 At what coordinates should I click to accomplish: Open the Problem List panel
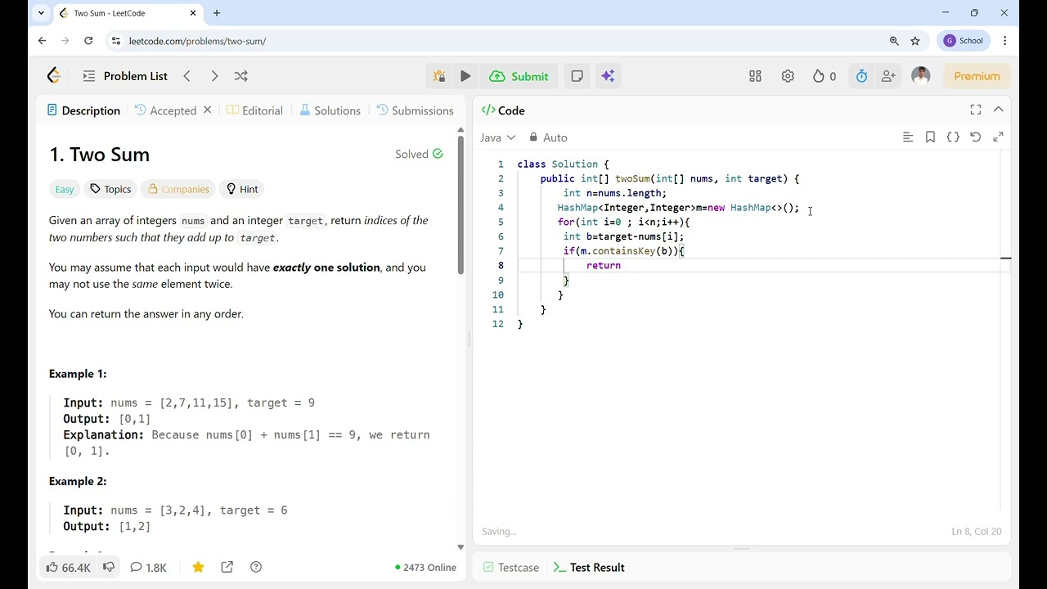point(125,76)
